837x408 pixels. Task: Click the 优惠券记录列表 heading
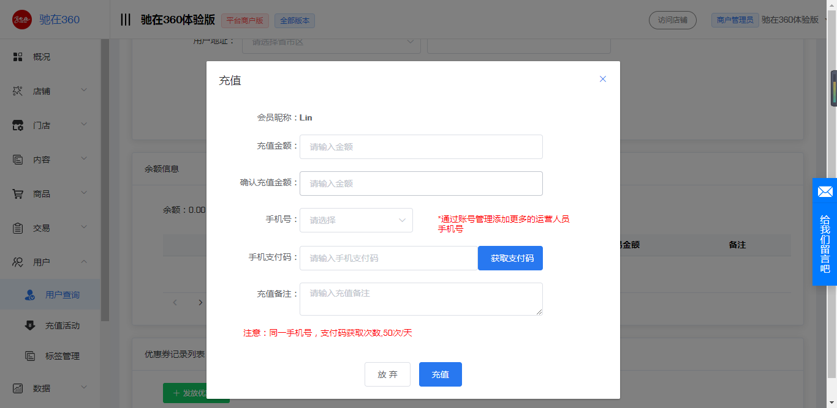175,354
